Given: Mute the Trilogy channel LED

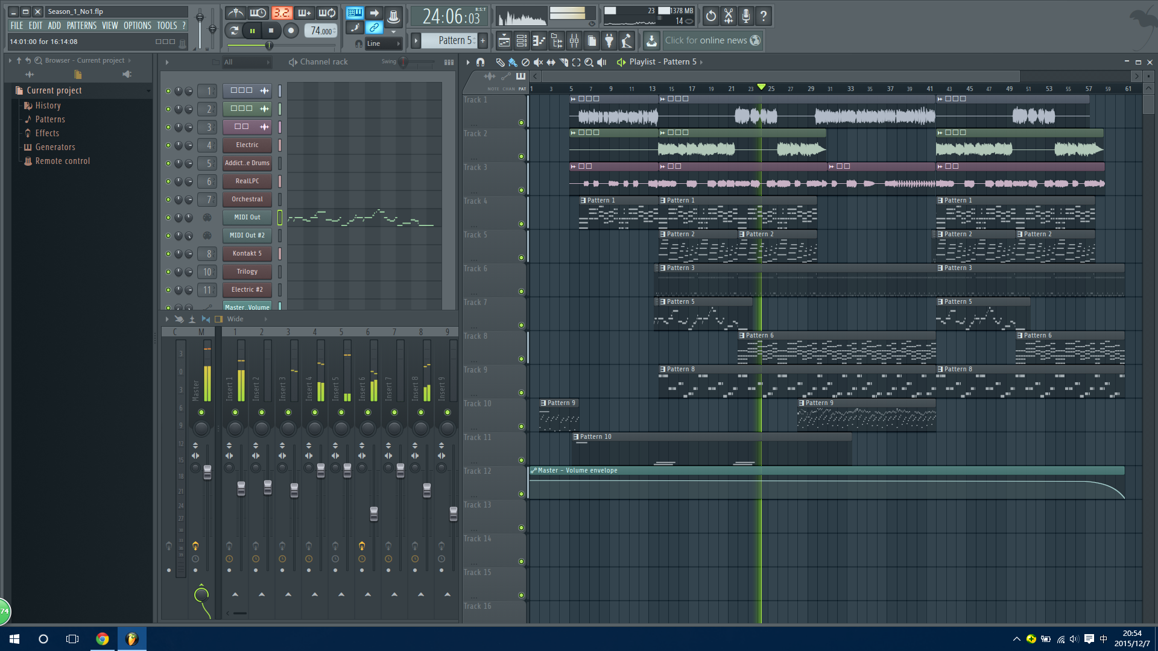Looking at the screenshot, I should click(168, 272).
